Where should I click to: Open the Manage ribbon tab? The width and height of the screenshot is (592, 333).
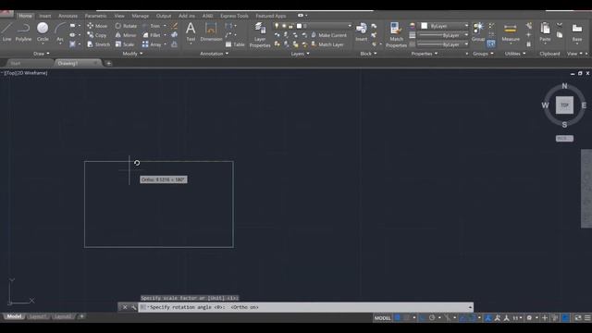[x=140, y=16]
